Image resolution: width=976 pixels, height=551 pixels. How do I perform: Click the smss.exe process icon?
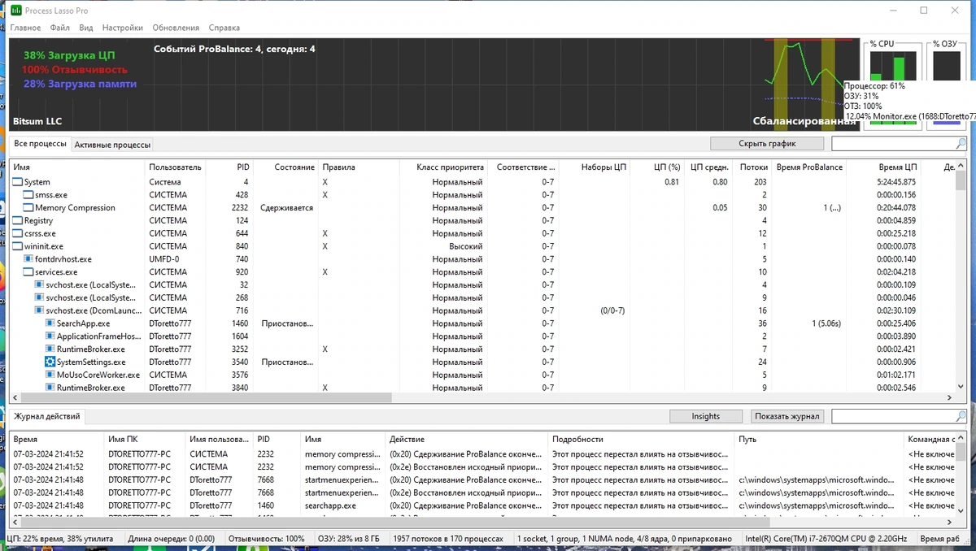point(28,195)
